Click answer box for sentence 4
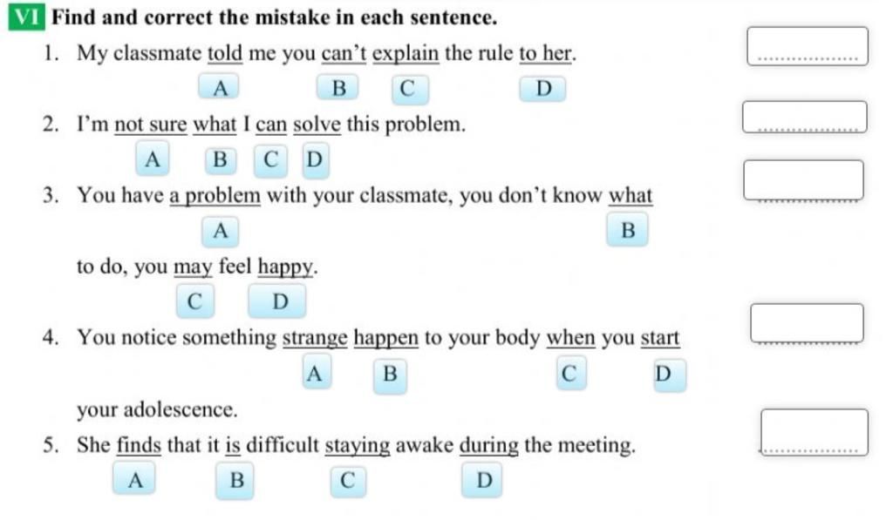The width and height of the screenshot is (893, 520). coord(807,323)
